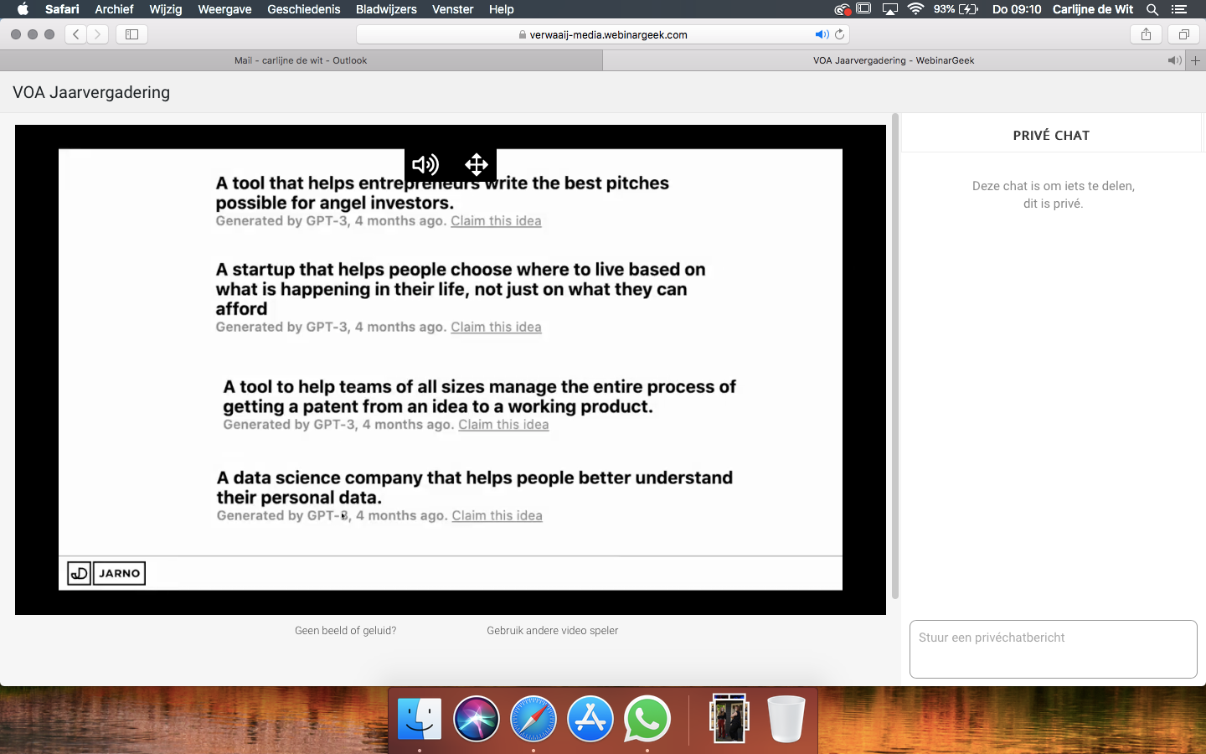Open Safari from the Dock
The height and width of the screenshot is (754, 1206).
pos(533,719)
